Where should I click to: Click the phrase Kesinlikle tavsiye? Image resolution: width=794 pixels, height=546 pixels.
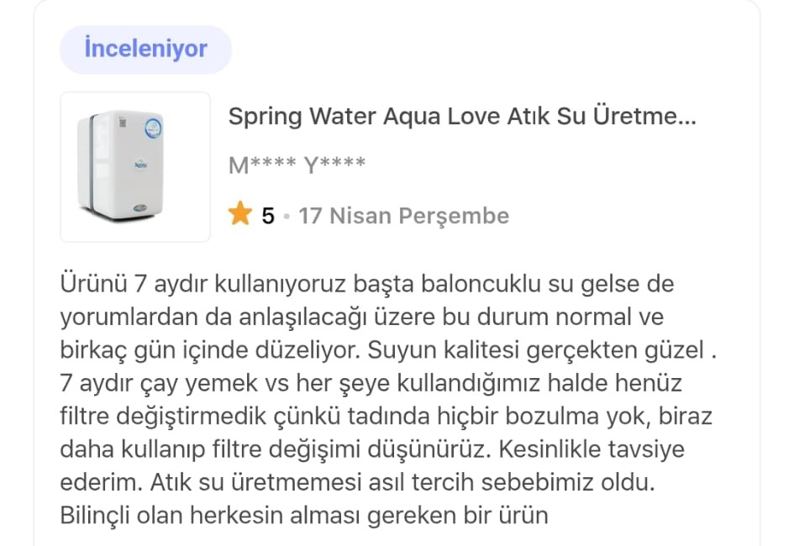coord(592,449)
